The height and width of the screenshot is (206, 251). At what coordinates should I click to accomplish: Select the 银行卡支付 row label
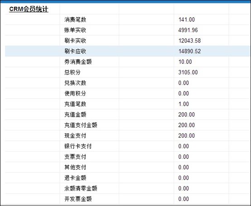[x=78, y=146]
